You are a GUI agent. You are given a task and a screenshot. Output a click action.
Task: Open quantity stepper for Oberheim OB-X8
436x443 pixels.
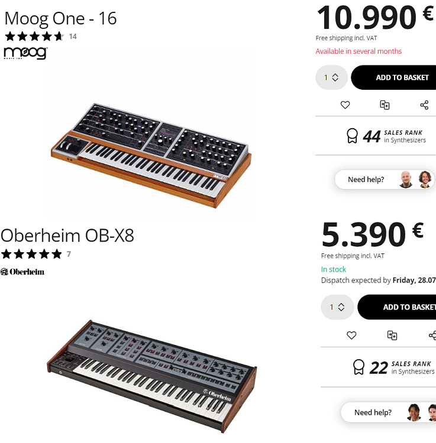tap(338, 307)
